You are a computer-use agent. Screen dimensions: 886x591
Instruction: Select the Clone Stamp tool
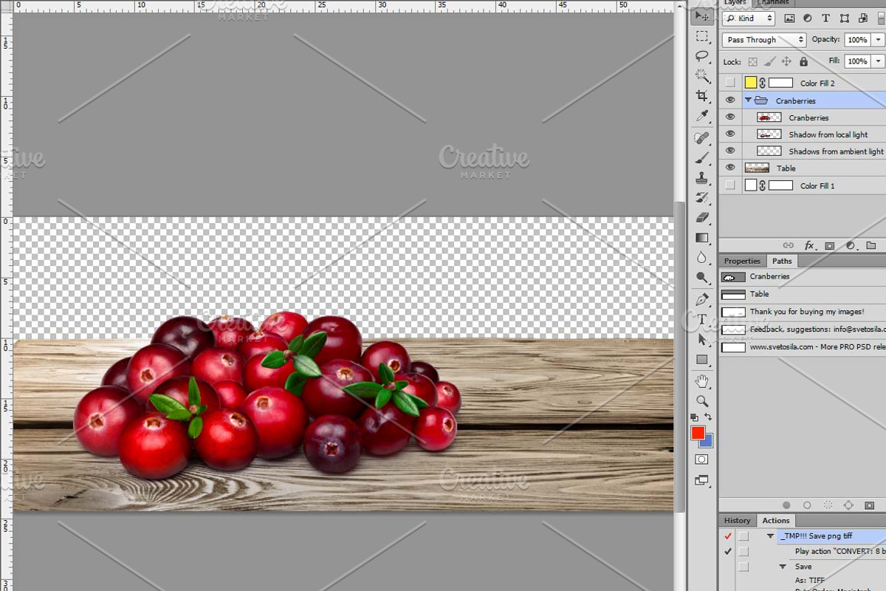coord(702,178)
